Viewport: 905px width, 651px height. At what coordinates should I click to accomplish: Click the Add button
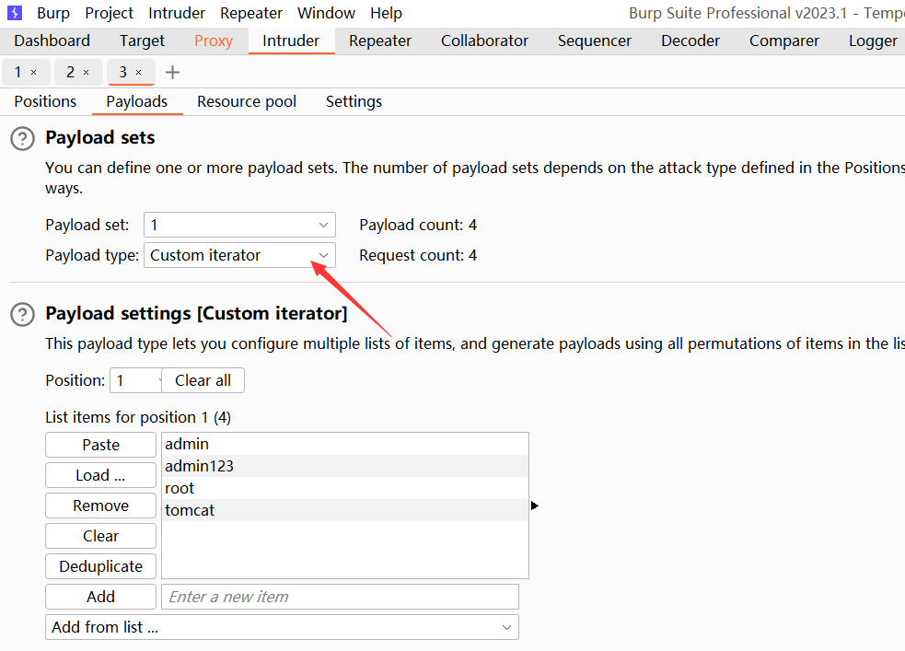click(101, 597)
